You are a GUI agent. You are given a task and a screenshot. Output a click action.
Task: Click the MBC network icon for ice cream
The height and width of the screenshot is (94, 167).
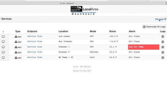(16, 37)
